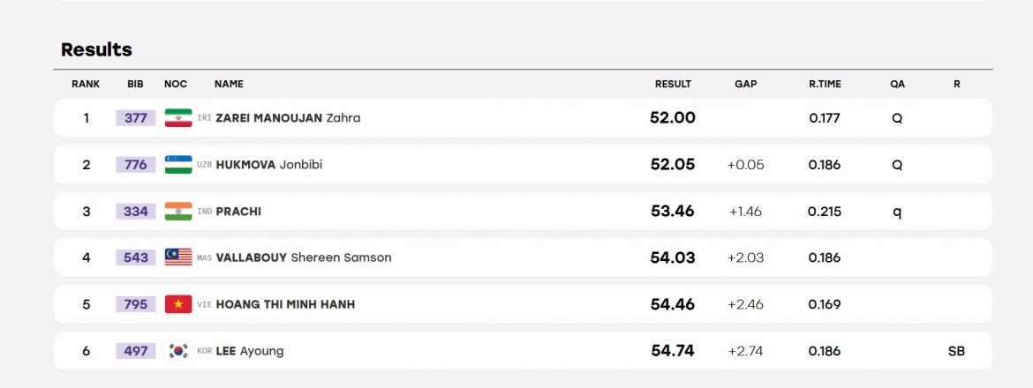Viewport: 1033px width, 388px height.
Task: Select bib number 377 badge
Action: pos(136,118)
